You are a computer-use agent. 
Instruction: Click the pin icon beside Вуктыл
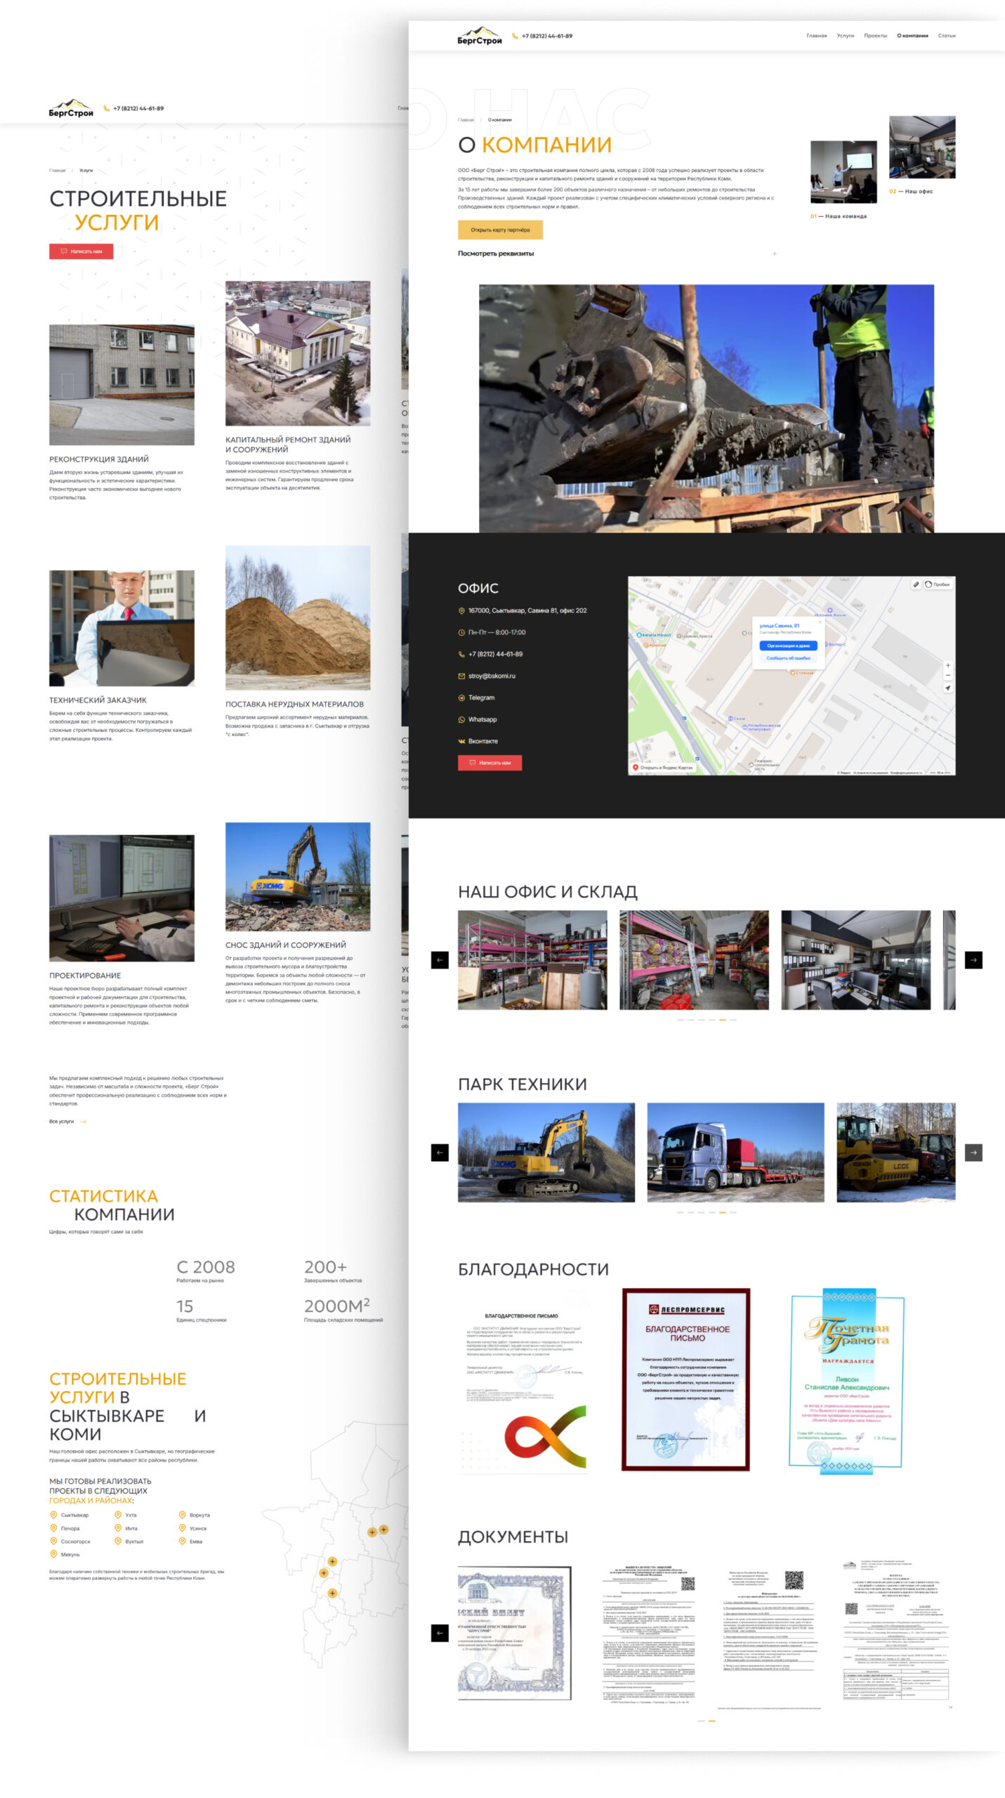(118, 1541)
